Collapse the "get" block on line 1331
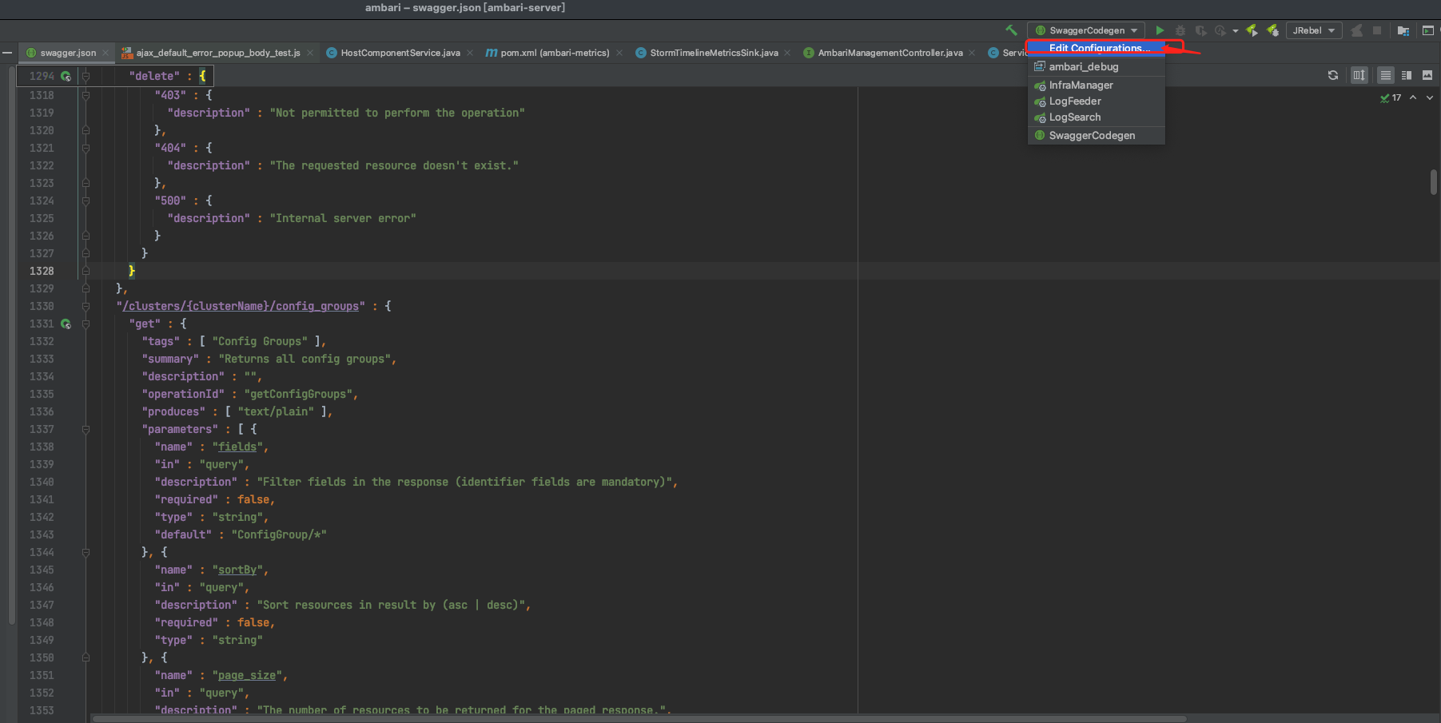This screenshot has width=1441, height=723. [86, 324]
